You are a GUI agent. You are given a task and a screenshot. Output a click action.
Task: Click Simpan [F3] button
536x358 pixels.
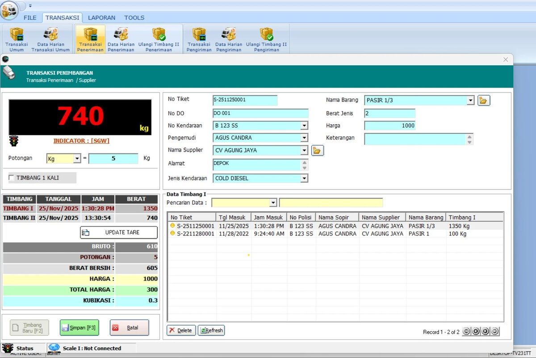[x=79, y=328]
